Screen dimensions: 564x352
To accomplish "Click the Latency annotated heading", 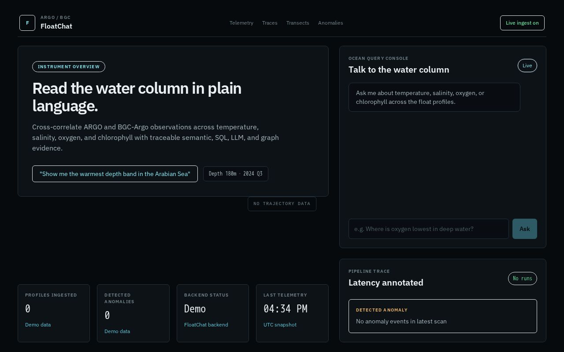I will [x=386, y=282].
